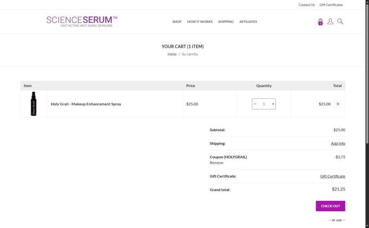Open the Holy Grail spray product link
369x228 pixels.
pyautogui.click(x=86, y=104)
